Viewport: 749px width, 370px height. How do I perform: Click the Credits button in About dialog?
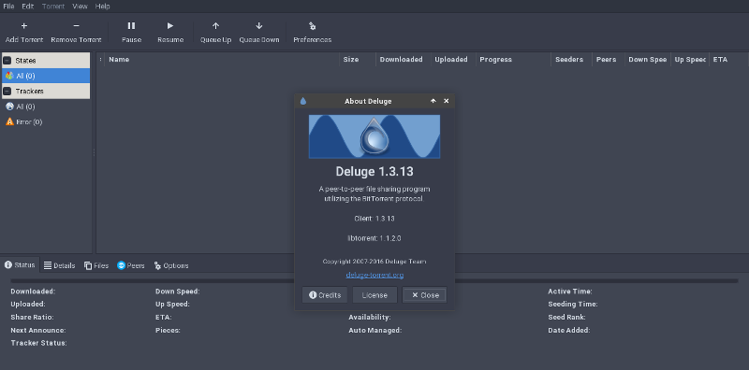pos(325,295)
